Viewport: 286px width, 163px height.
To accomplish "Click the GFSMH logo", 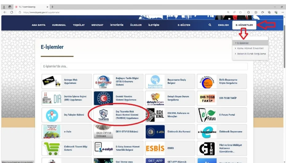I will pos(207,149).
